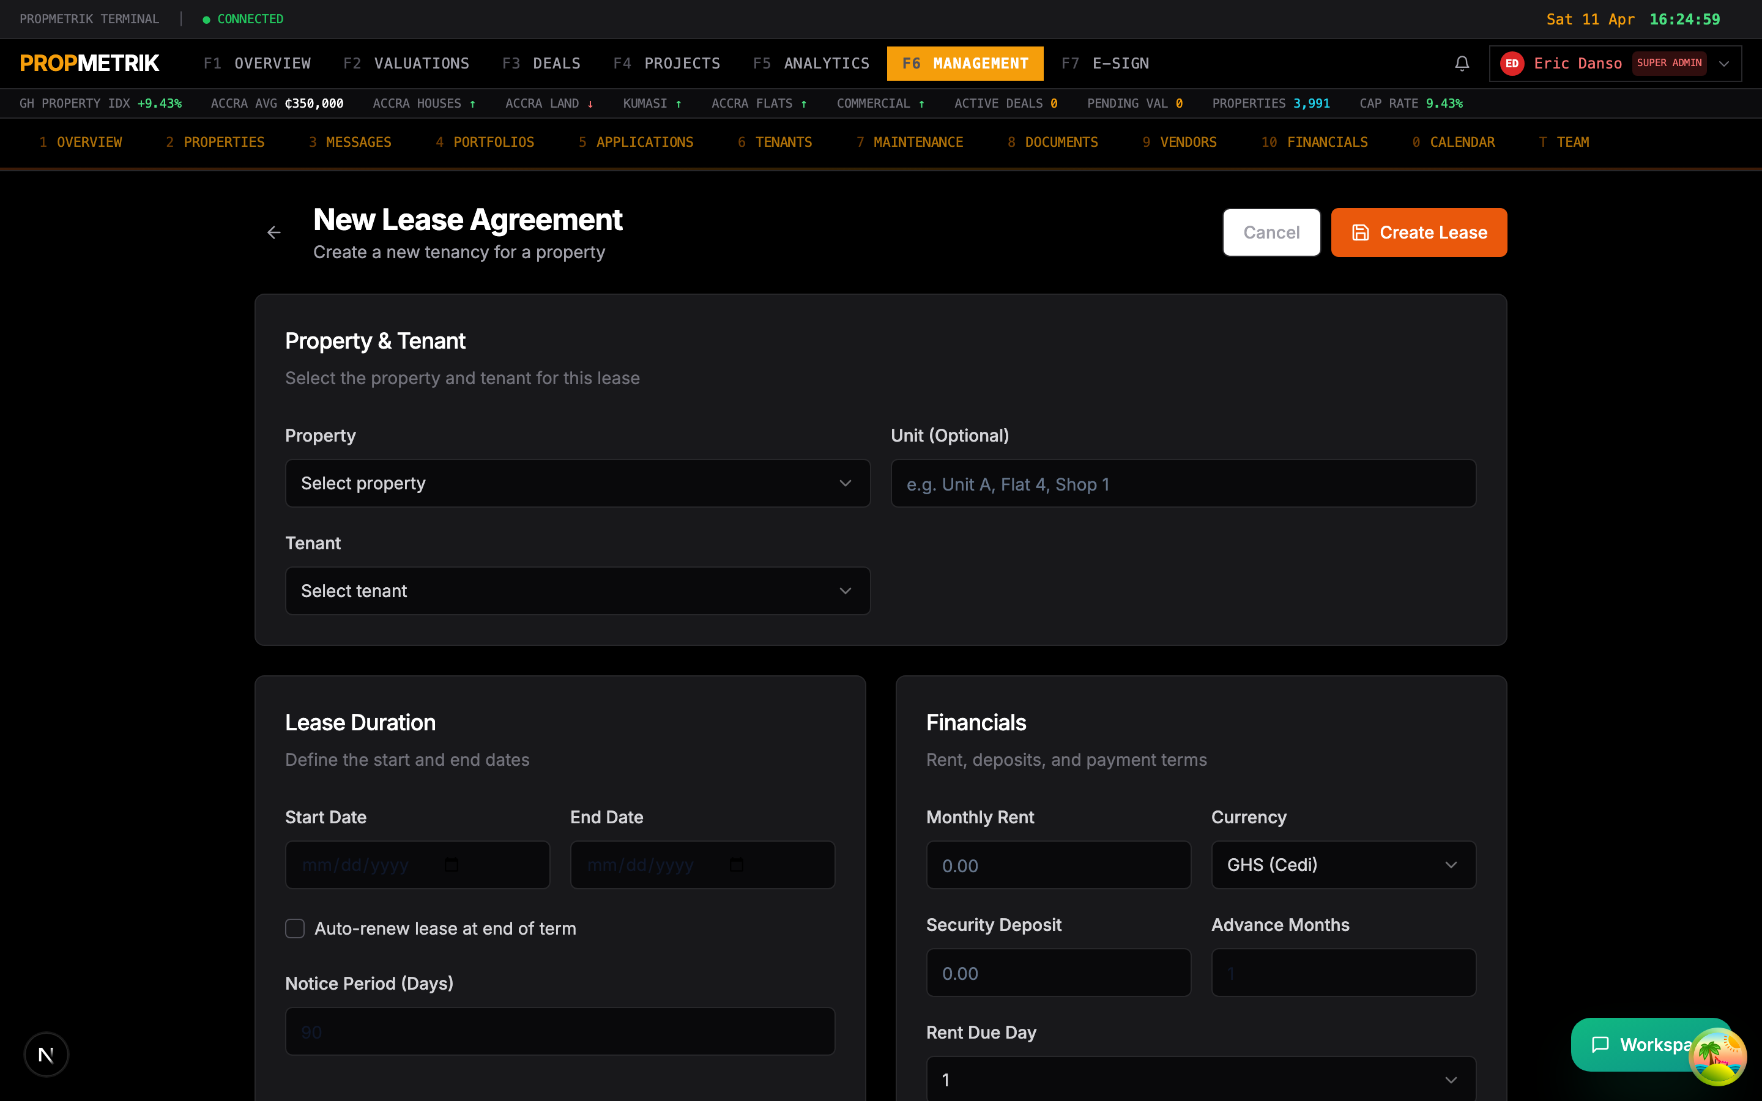Switch to F2 Valuations tab

pyautogui.click(x=406, y=64)
